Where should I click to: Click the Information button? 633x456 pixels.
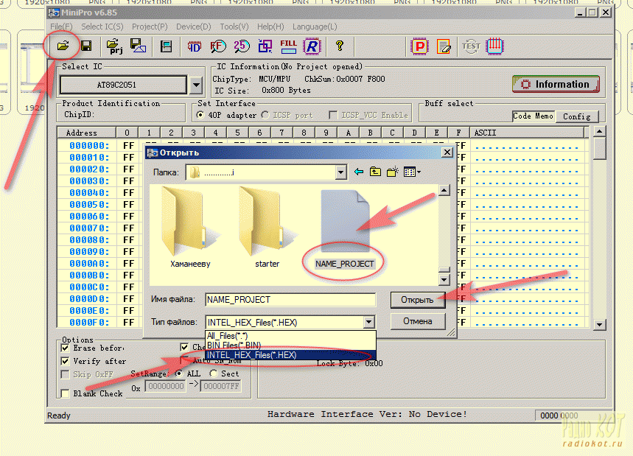tap(556, 84)
